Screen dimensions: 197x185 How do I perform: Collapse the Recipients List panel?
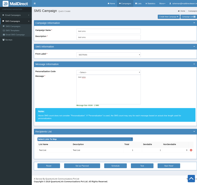point(194,131)
